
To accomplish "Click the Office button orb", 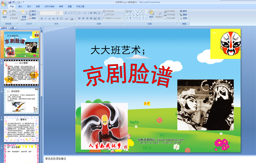I will pos(3,3).
